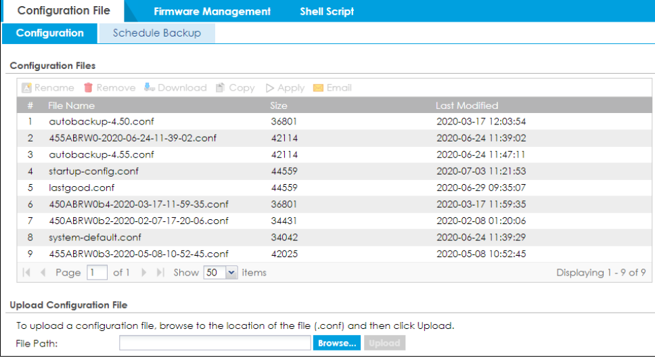Screen dimensions: 655x358
Task: Click the Download toolbar icon
Action: pyautogui.click(x=150, y=88)
